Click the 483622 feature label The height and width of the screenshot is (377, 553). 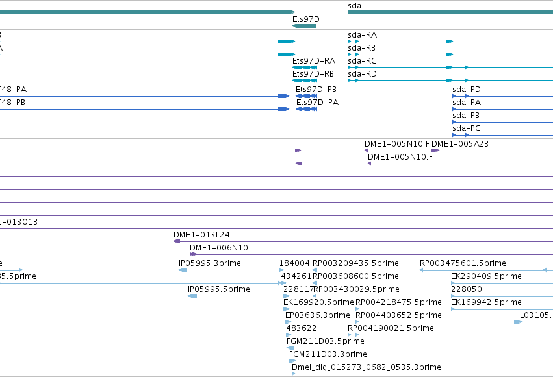(x=301, y=328)
